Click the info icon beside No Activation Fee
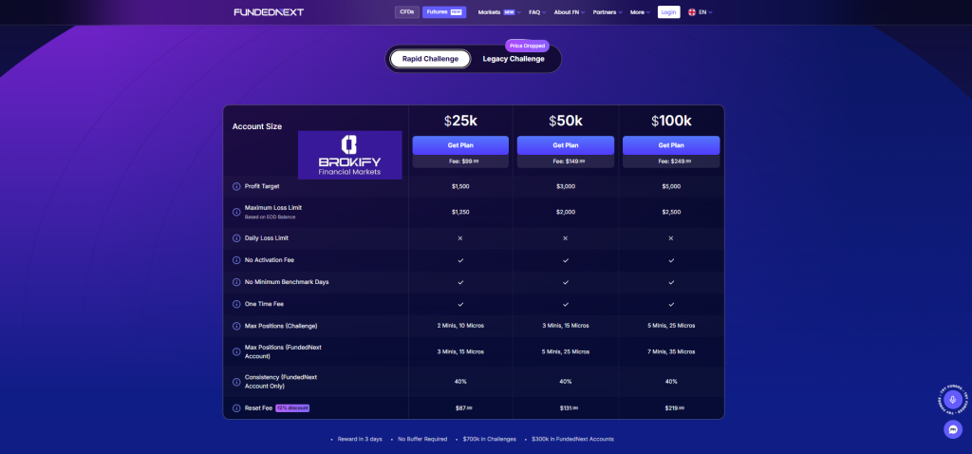 click(237, 259)
